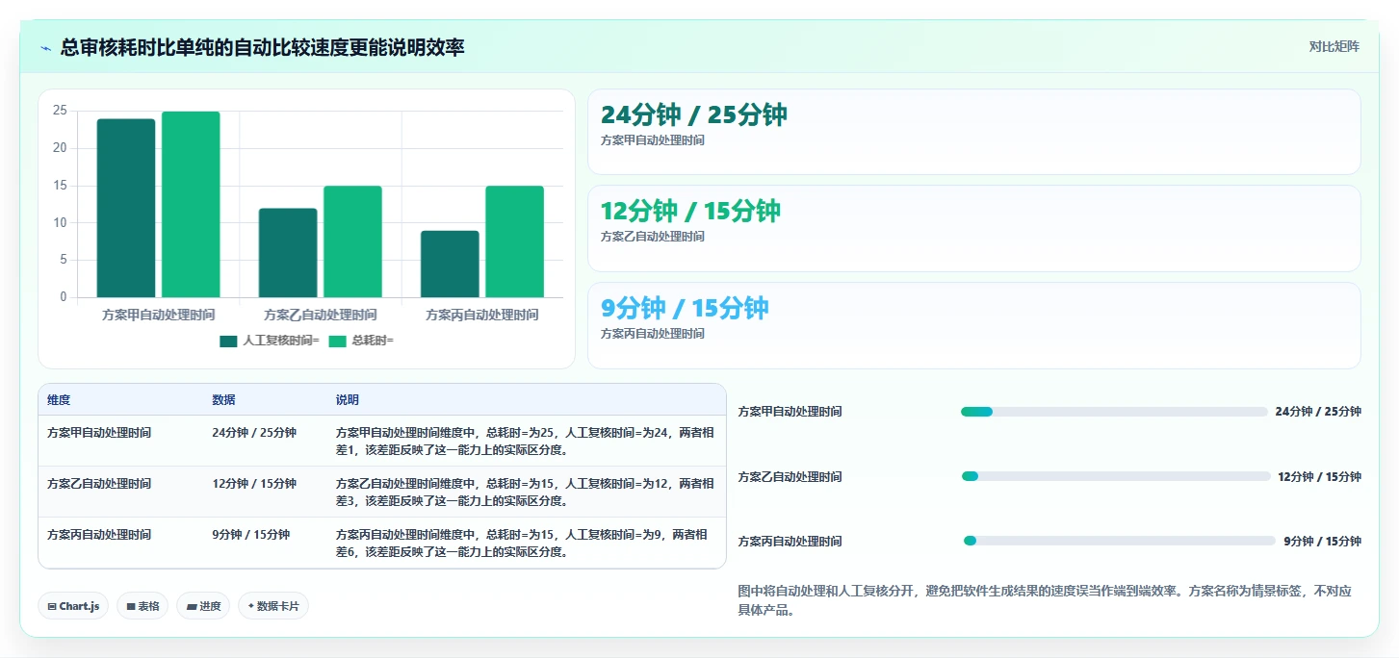Image resolution: width=1399 pixels, height=658 pixels.
Task: Click table data cell 9分钟 / 15分钟
Action: coord(251,535)
